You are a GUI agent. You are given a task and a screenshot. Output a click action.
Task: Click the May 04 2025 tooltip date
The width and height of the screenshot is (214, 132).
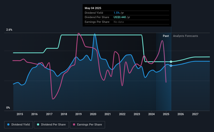(93, 8)
